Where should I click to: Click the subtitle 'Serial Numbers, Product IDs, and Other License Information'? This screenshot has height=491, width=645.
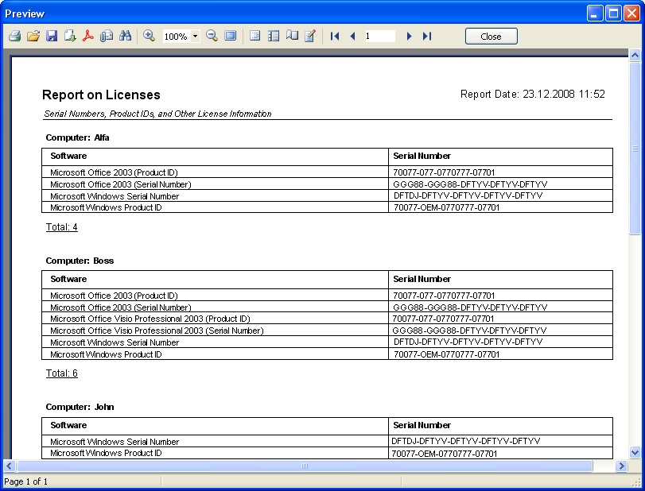[x=158, y=114]
